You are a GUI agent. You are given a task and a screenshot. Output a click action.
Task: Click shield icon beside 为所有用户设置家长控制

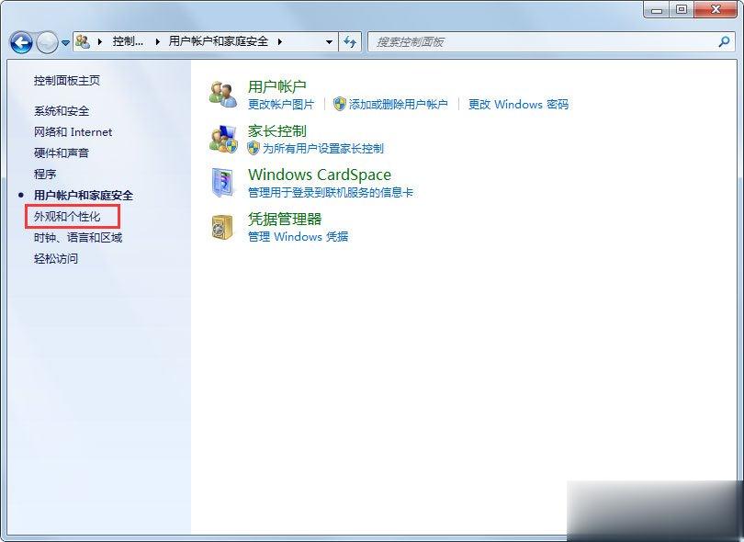point(254,148)
